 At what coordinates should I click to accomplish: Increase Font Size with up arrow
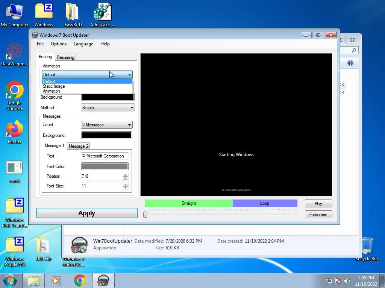126,184
